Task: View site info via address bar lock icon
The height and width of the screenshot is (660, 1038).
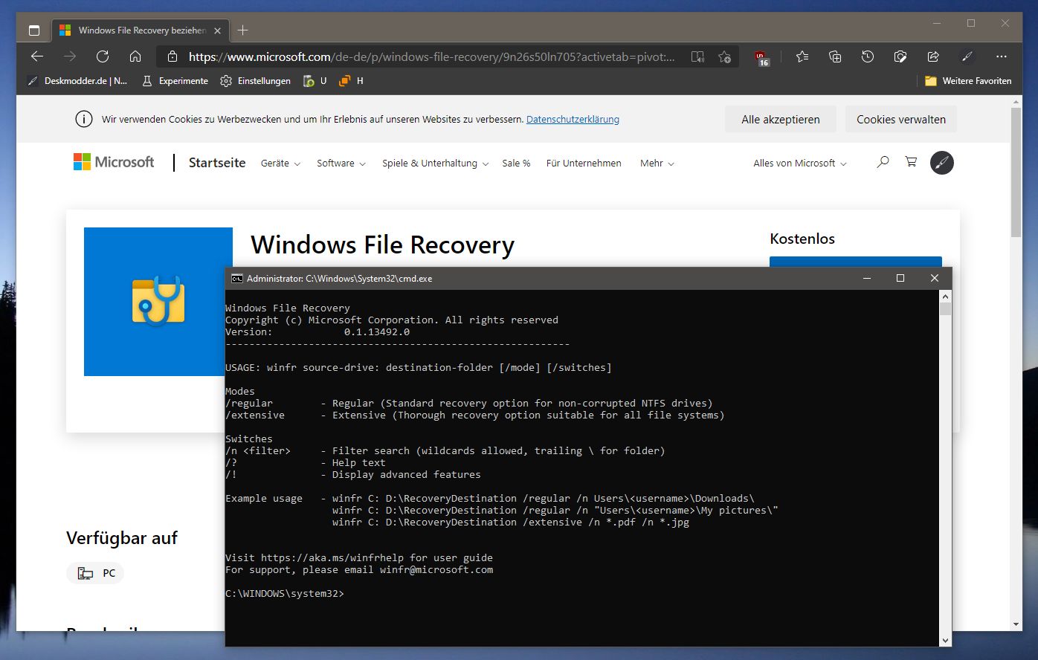Action: pyautogui.click(x=173, y=56)
